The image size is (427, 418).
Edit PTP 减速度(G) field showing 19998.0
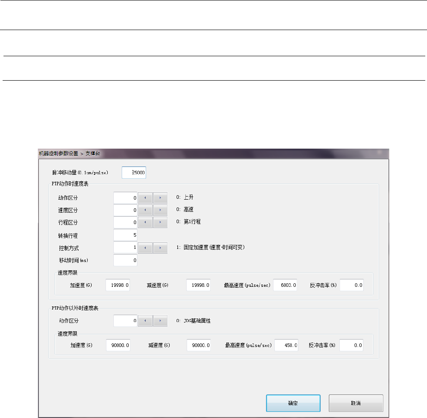tap(198, 285)
